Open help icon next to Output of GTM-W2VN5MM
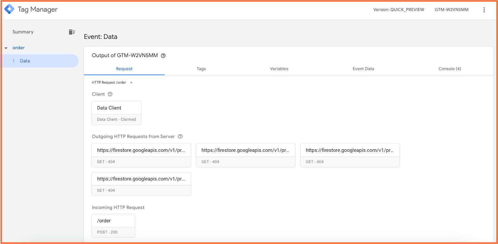The image size is (498, 244). click(163, 56)
